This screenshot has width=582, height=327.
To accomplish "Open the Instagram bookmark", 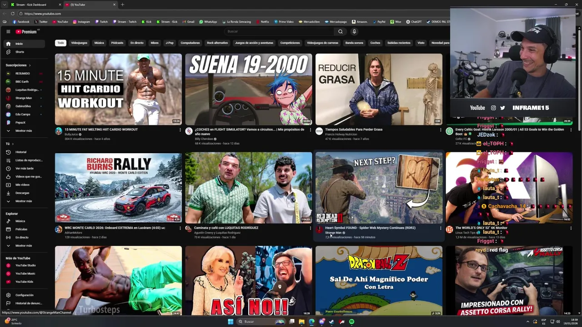I will [81, 22].
